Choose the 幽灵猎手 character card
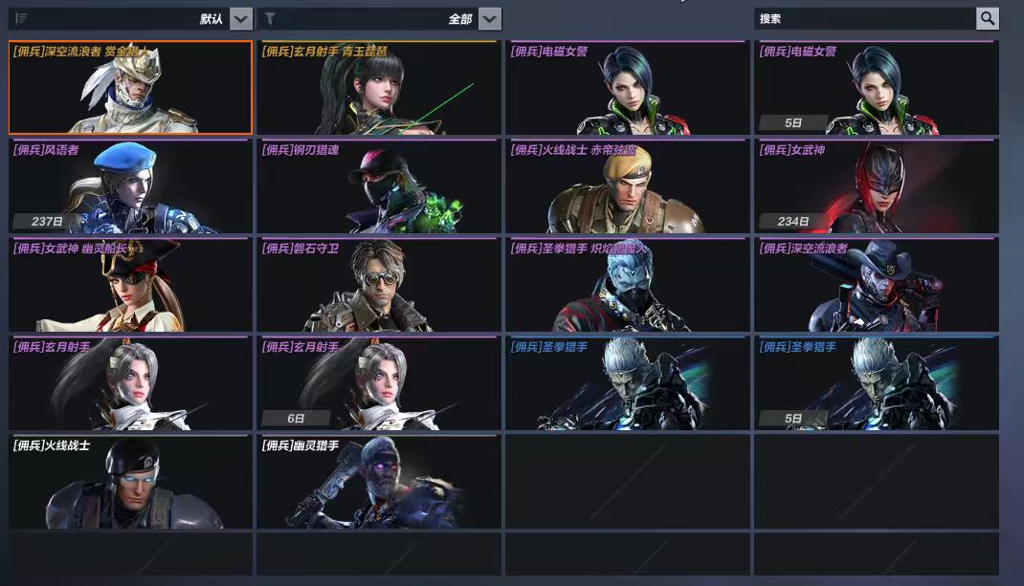This screenshot has height=586, width=1024. [379, 482]
